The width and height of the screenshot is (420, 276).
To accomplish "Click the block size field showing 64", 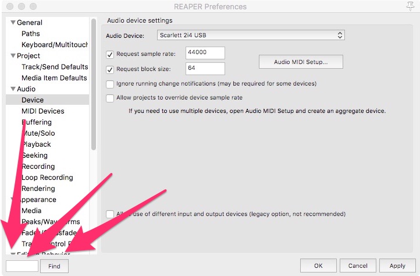I will (205, 69).
